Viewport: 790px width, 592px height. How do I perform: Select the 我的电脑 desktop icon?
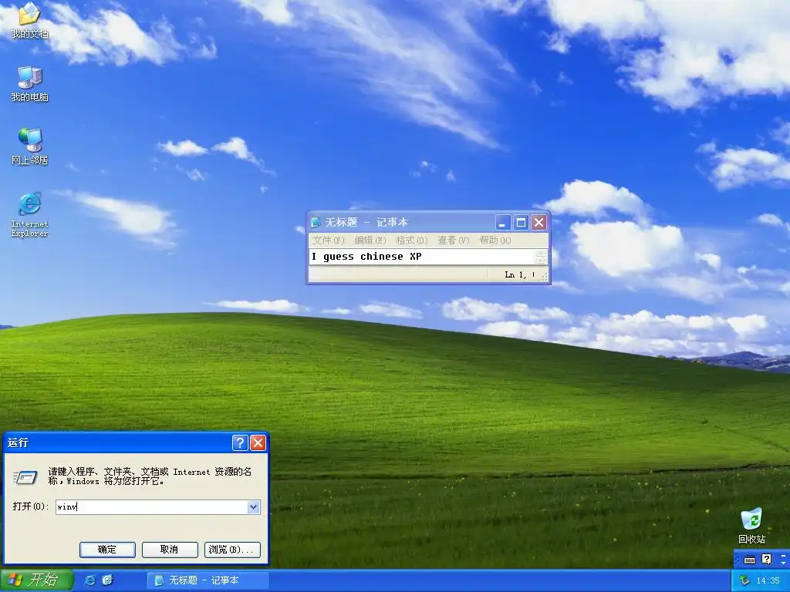tap(30, 83)
